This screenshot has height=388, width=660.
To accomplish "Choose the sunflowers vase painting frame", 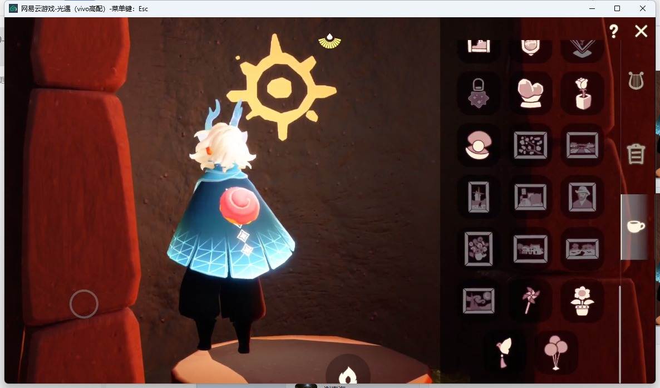I will (478, 249).
